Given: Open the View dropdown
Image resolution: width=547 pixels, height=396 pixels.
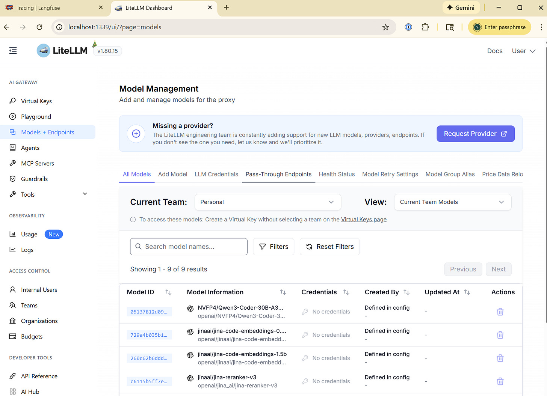Looking at the screenshot, I should pyautogui.click(x=452, y=202).
